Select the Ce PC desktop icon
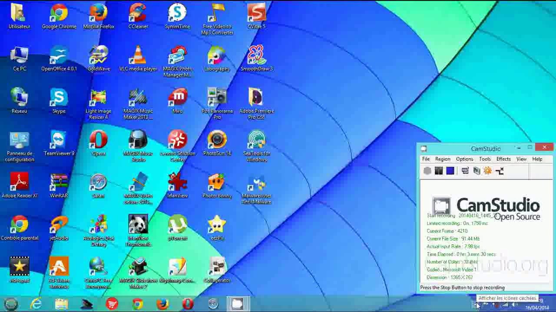The image size is (556, 312). [20, 59]
